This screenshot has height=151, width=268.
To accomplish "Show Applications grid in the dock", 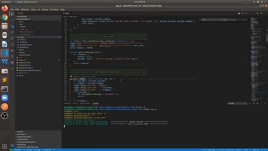I will pyautogui.click(x=5, y=146).
